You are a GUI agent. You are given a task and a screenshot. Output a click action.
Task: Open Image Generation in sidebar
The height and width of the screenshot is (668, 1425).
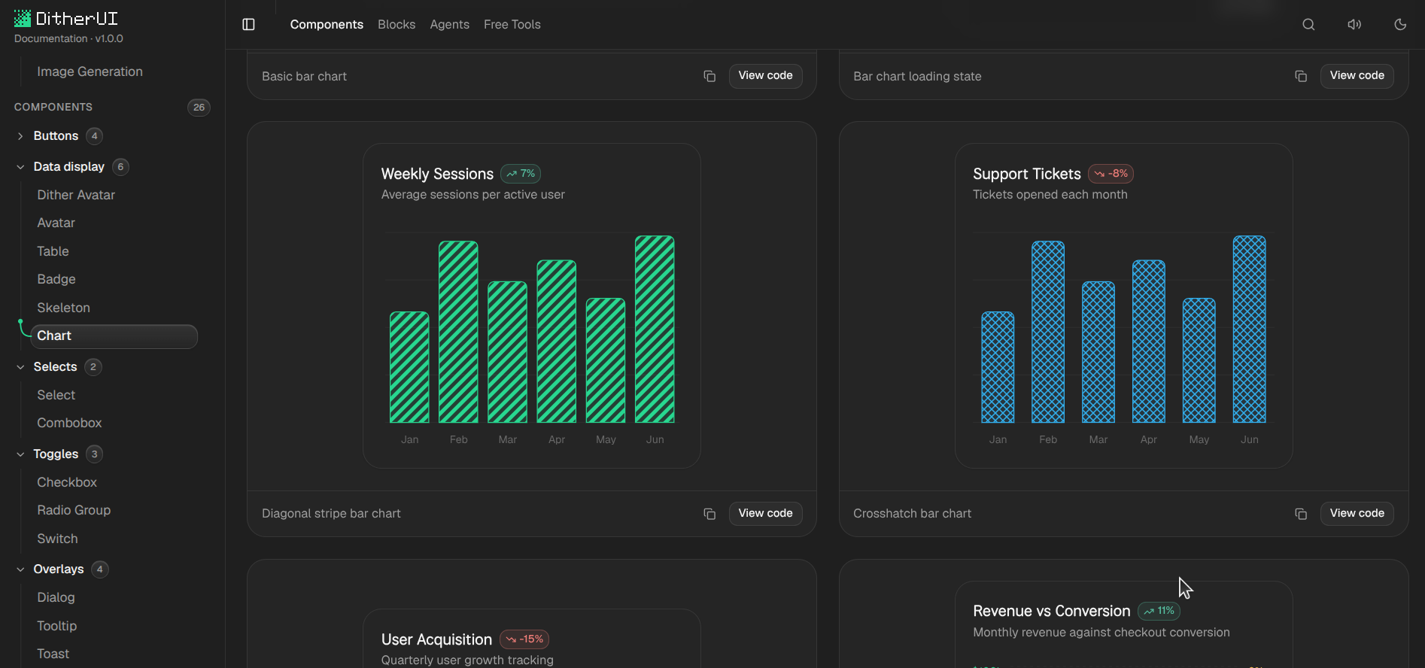tap(90, 71)
